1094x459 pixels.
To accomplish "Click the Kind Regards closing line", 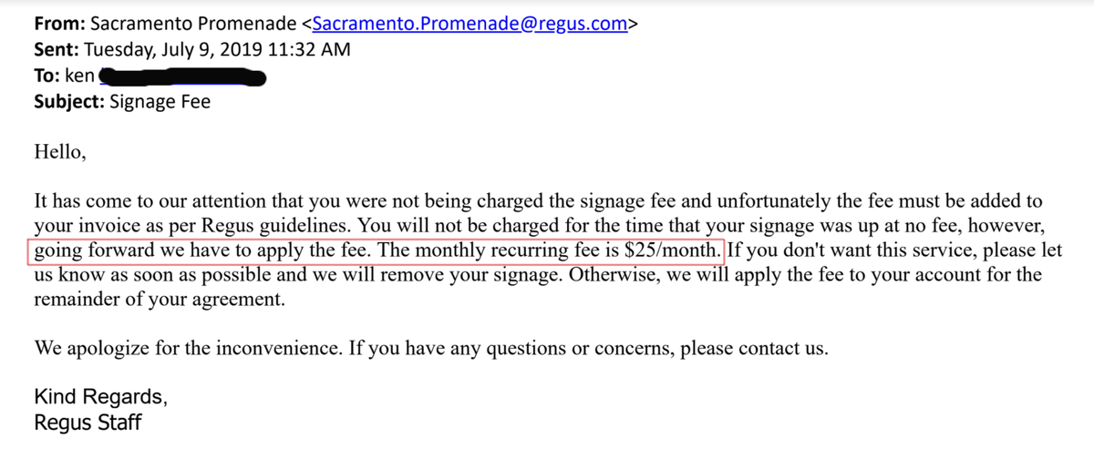I will pyautogui.click(x=100, y=398).
